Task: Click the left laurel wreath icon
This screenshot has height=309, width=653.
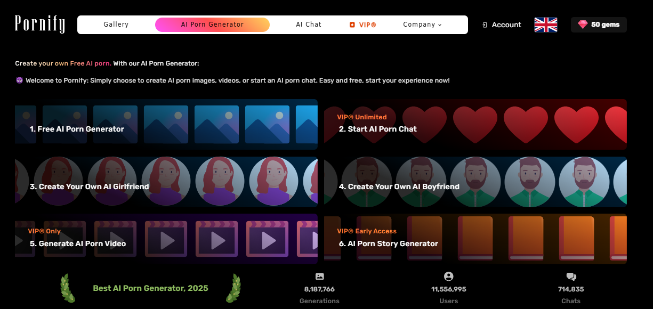Action: (x=68, y=288)
